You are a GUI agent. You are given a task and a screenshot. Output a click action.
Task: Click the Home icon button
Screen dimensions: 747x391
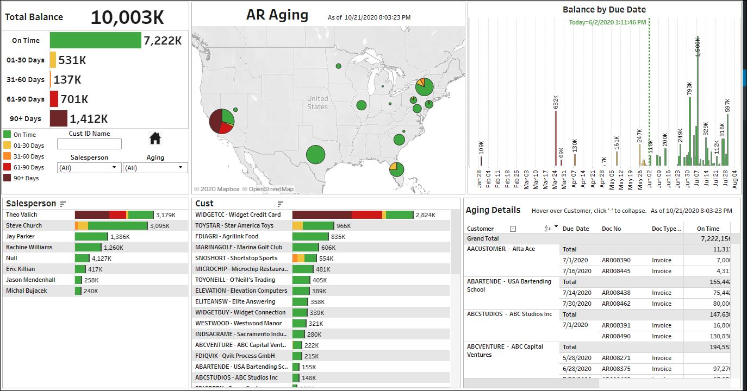(x=155, y=138)
